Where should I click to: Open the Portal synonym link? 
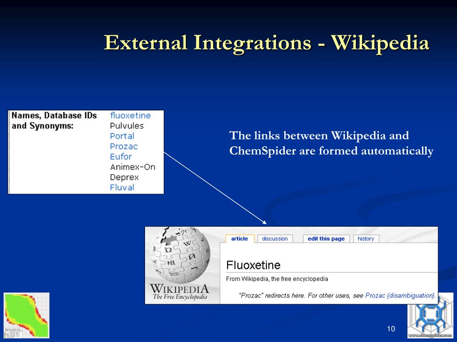122,136
